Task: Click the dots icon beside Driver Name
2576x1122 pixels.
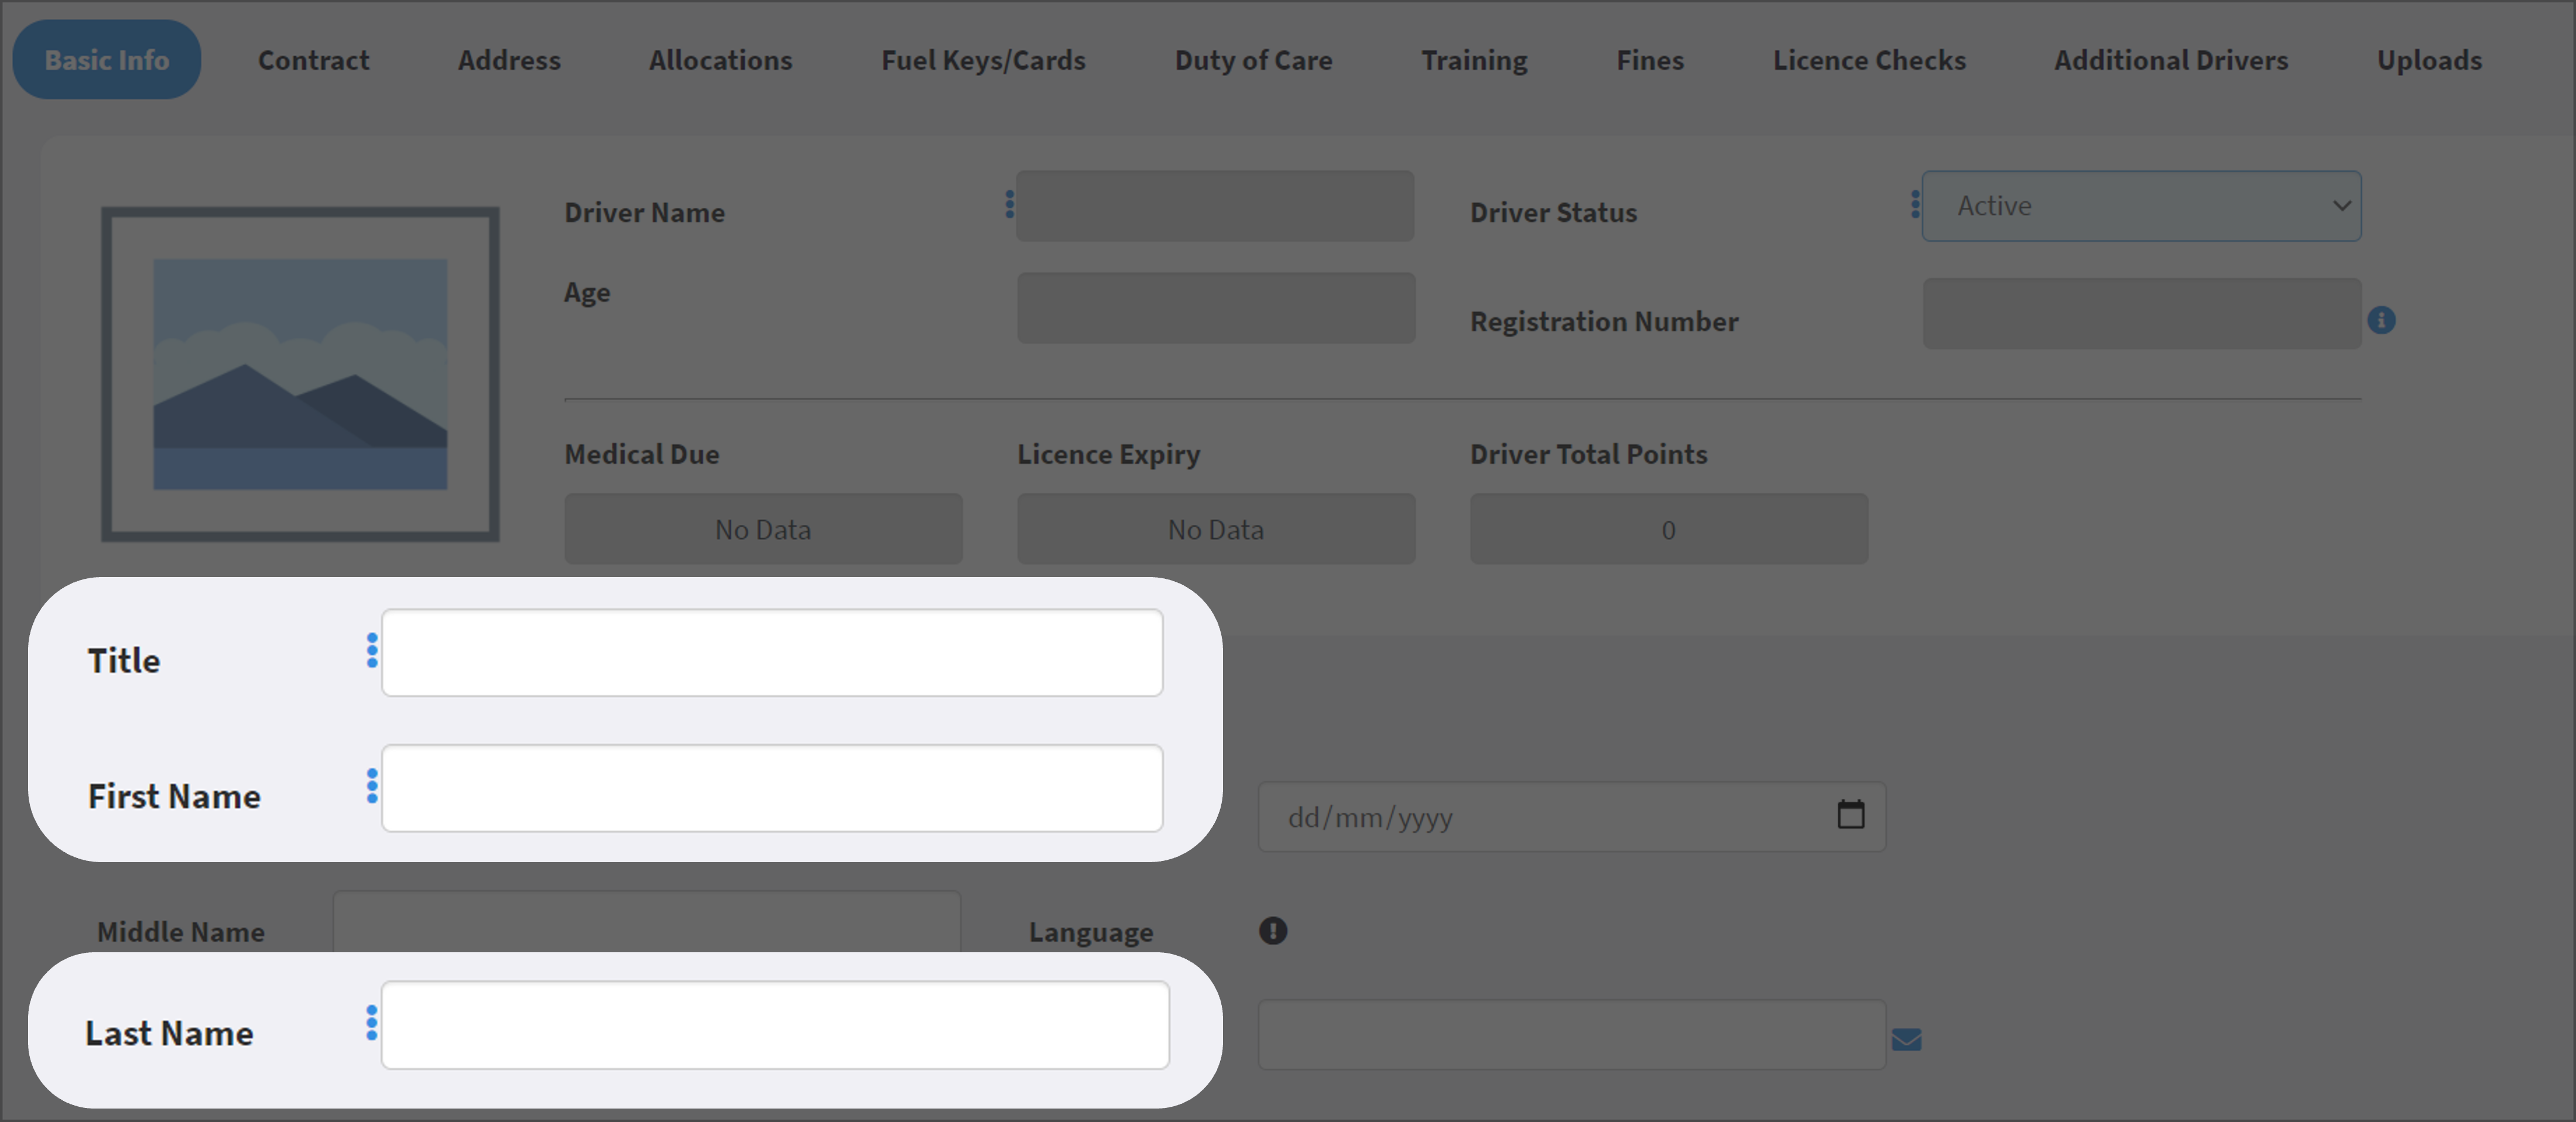Action: (x=1009, y=204)
